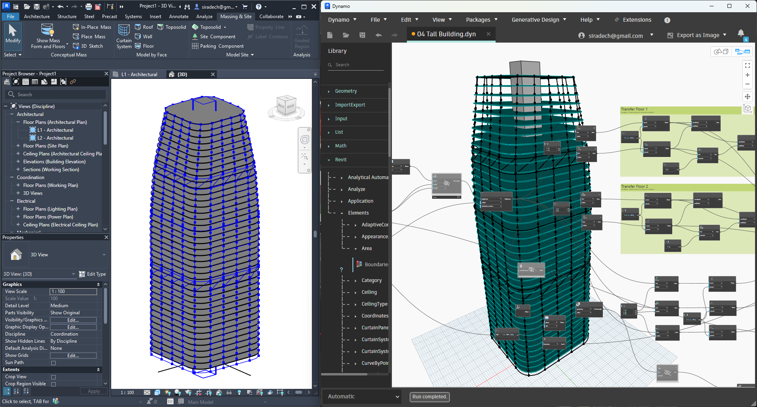
Task: Select the Pan tool in Dynamo viewport
Action: (x=748, y=97)
